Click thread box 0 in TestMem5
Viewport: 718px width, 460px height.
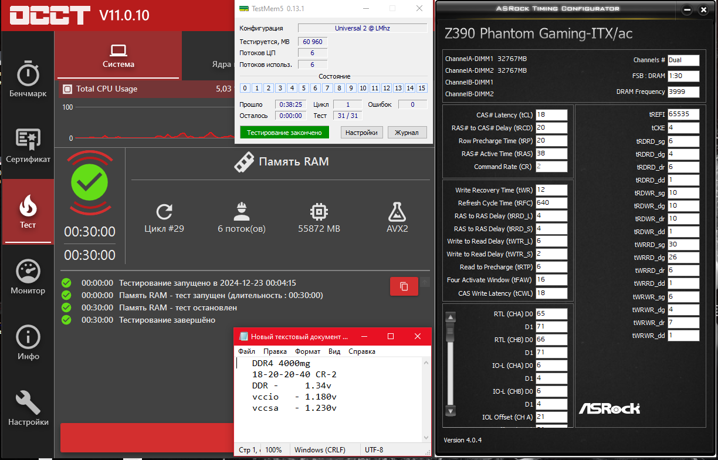(x=245, y=88)
